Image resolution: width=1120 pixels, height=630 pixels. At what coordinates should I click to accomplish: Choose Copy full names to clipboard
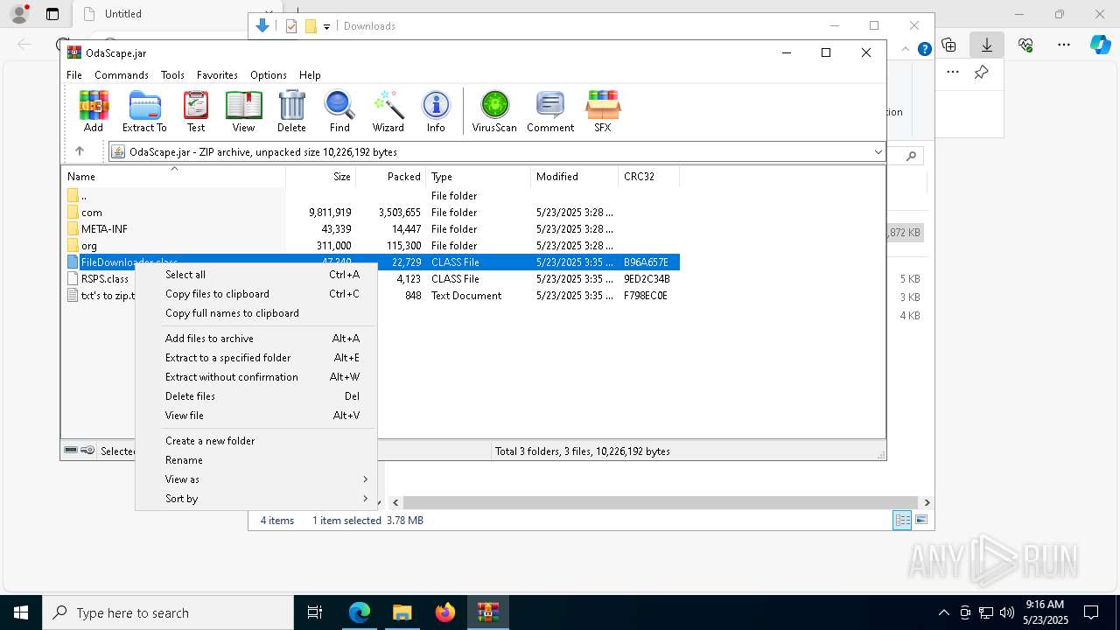tap(256, 313)
